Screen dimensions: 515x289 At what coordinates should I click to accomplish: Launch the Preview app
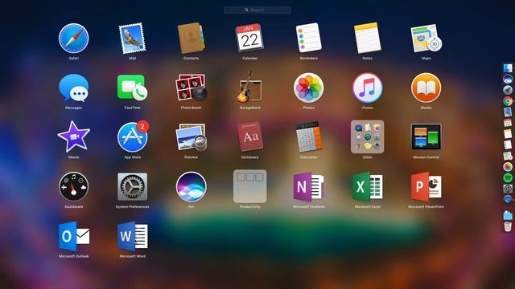pyautogui.click(x=192, y=137)
